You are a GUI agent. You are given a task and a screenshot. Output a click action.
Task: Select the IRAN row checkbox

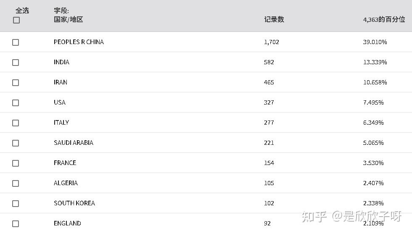point(16,83)
